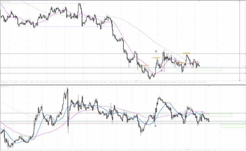Select the lowest gray horizontal line in upper chart
This screenshot has height=151, width=246.
[x=123, y=73]
